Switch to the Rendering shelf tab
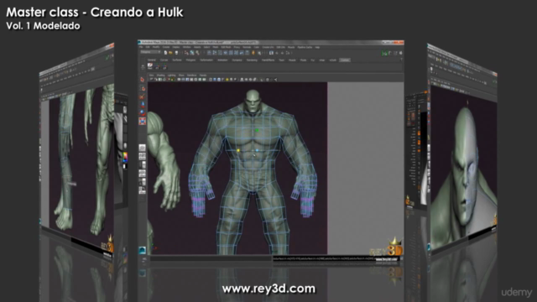This screenshot has width=537, height=302. coord(252,60)
